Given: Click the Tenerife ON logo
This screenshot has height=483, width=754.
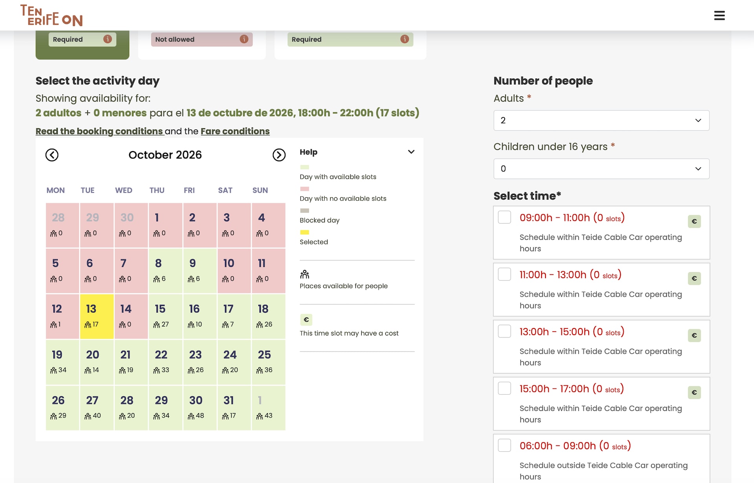Looking at the screenshot, I should [51, 16].
